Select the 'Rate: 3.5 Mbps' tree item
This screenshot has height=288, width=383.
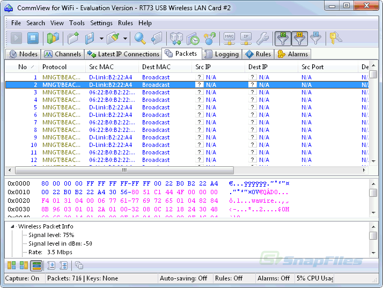50,252
